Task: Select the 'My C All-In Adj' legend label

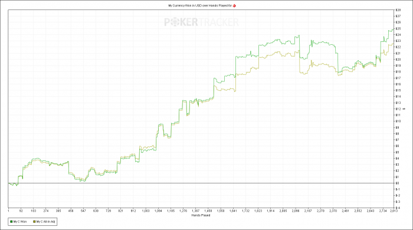Action: coord(45,222)
